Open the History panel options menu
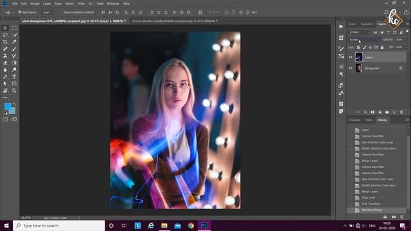The image size is (411, 231). tap(407, 120)
